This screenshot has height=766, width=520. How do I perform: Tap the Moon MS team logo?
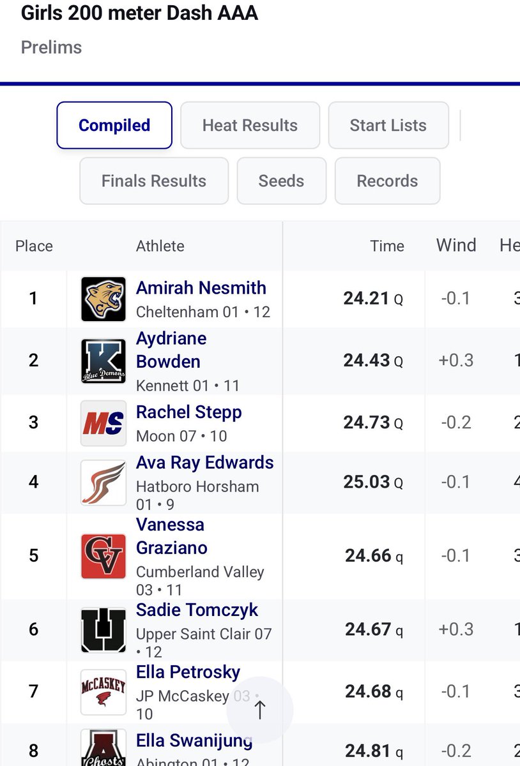(x=103, y=423)
